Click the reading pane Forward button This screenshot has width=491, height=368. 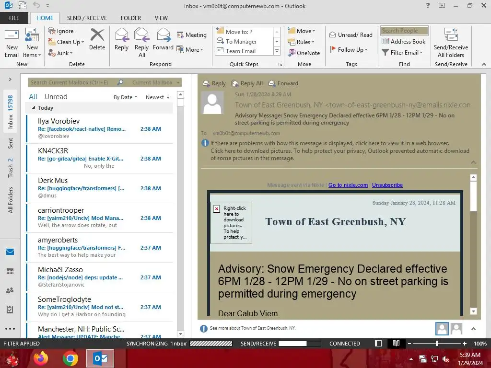pos(283,83)
